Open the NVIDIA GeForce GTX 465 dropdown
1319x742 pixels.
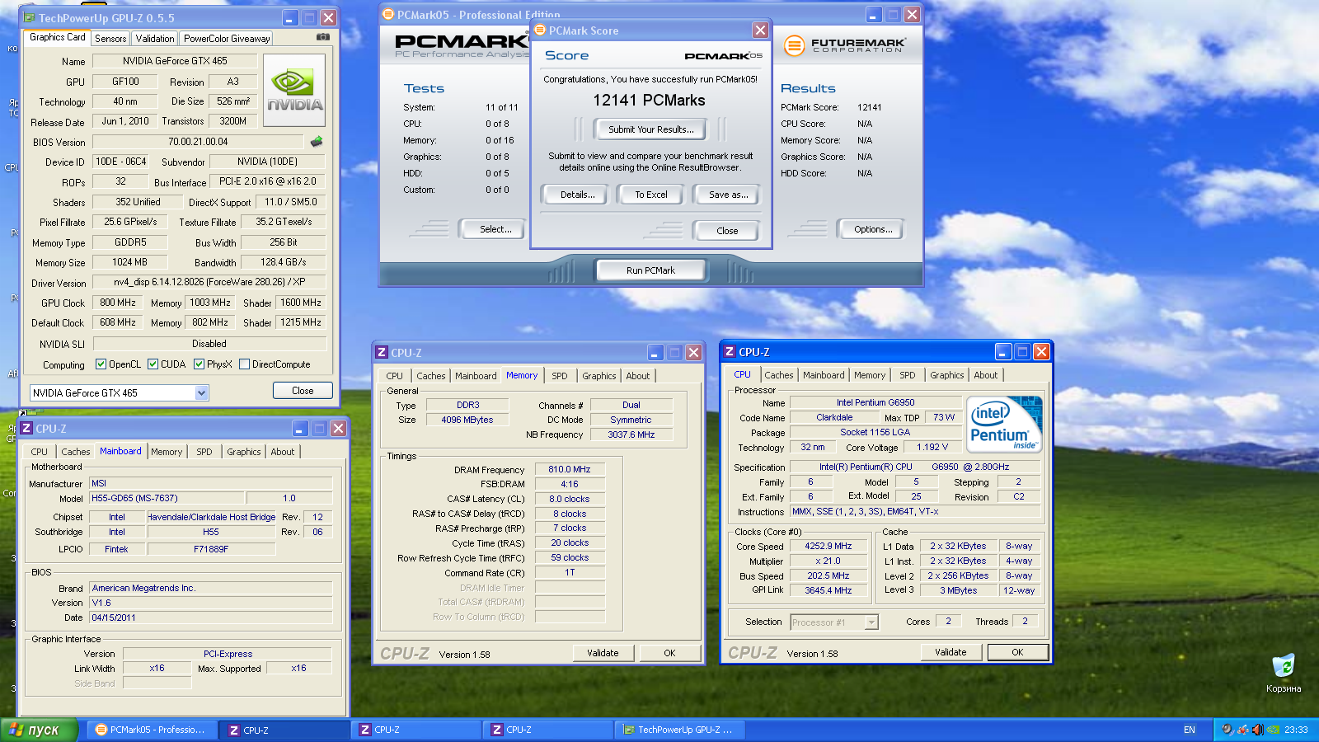(x=120, y=393)
